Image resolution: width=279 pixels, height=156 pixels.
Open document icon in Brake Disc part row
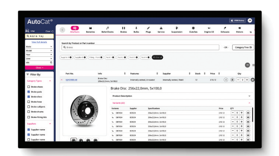pos(232,80)
